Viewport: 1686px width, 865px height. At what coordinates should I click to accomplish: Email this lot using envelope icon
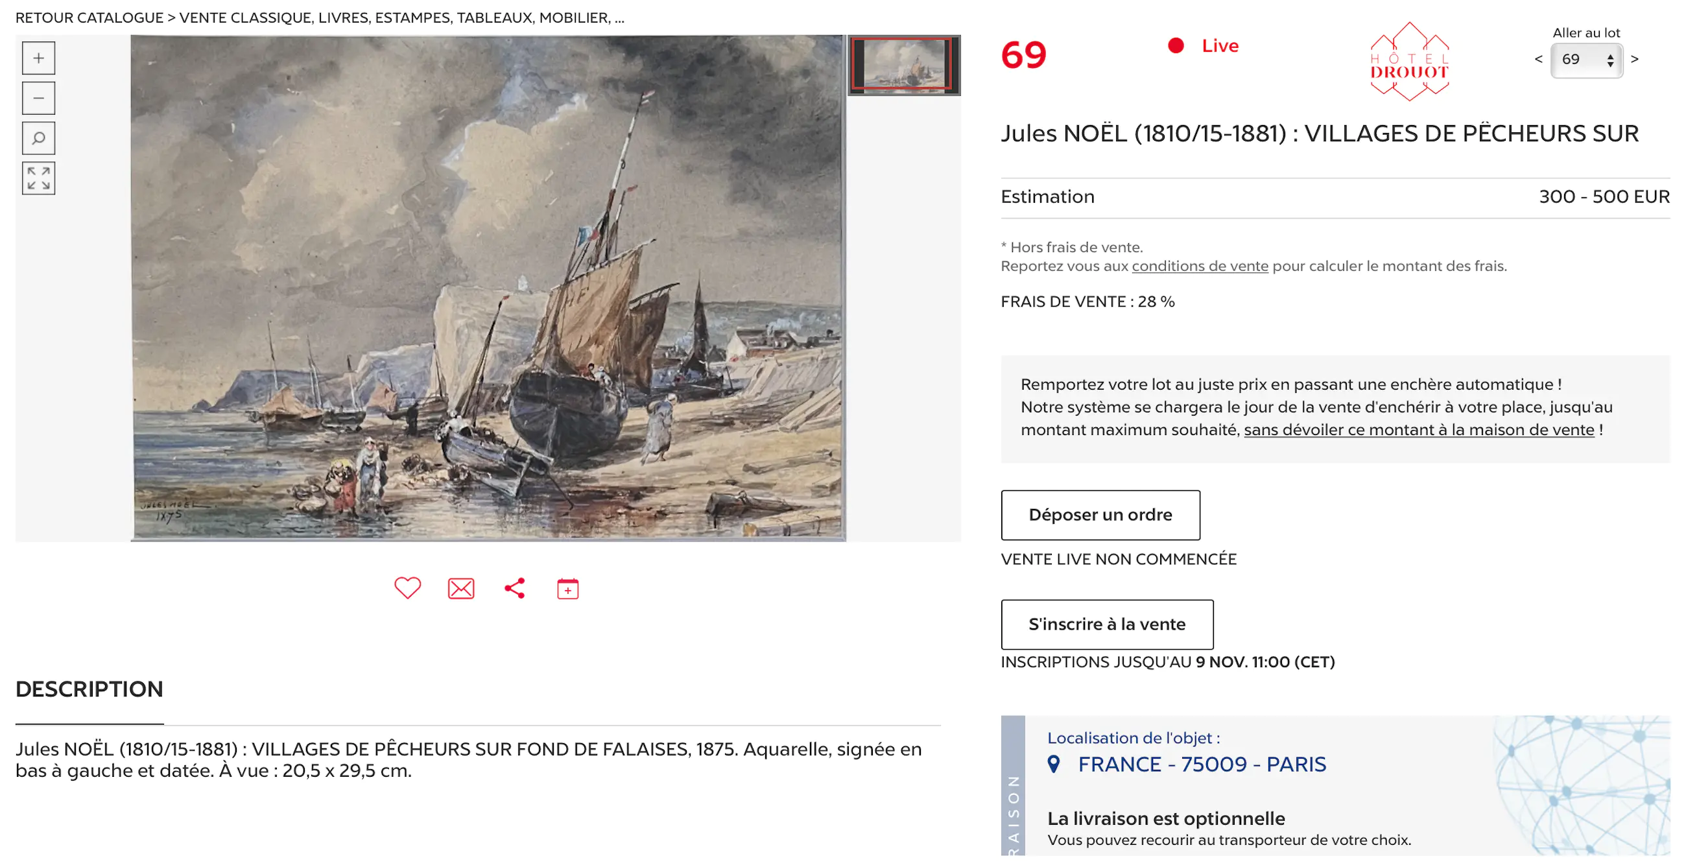coord(461,588)
